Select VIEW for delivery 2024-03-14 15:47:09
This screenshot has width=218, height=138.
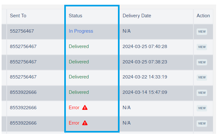[x=202, y=93]
